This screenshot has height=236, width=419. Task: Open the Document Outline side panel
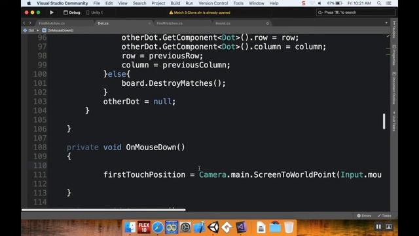(394, 88)
